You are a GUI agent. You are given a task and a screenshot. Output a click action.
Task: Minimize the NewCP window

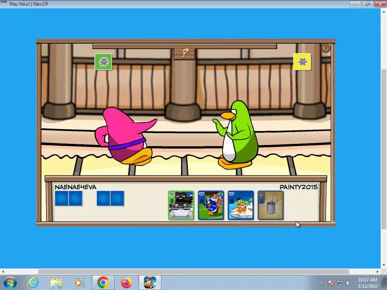pyautogui.click(x=355, y=4)
